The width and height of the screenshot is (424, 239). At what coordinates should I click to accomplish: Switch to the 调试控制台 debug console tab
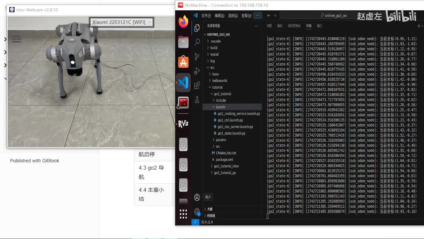click(294, 26)
